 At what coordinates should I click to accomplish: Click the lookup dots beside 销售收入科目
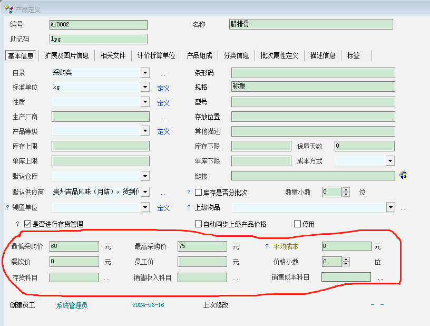pos(236,278)
